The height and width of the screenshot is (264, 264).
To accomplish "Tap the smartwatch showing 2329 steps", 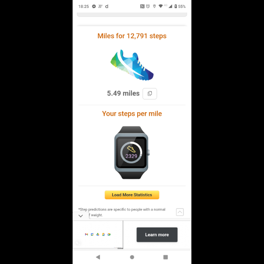I will point(132,153).
